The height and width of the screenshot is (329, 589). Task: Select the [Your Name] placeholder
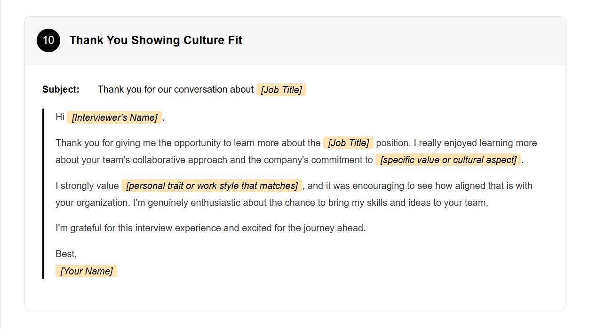tap(86, 271)
